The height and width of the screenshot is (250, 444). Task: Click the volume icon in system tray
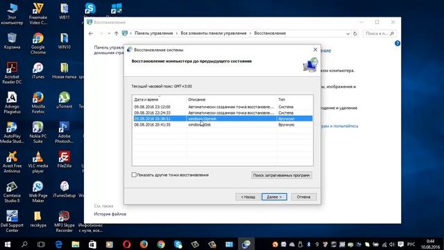392,244
